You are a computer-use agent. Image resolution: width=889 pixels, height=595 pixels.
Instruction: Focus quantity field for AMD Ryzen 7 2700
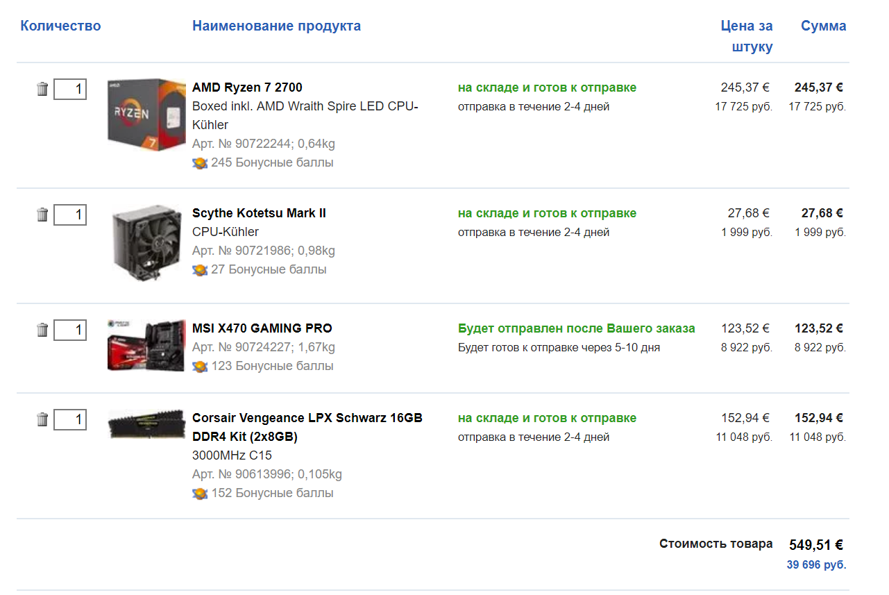coord(70,89)
